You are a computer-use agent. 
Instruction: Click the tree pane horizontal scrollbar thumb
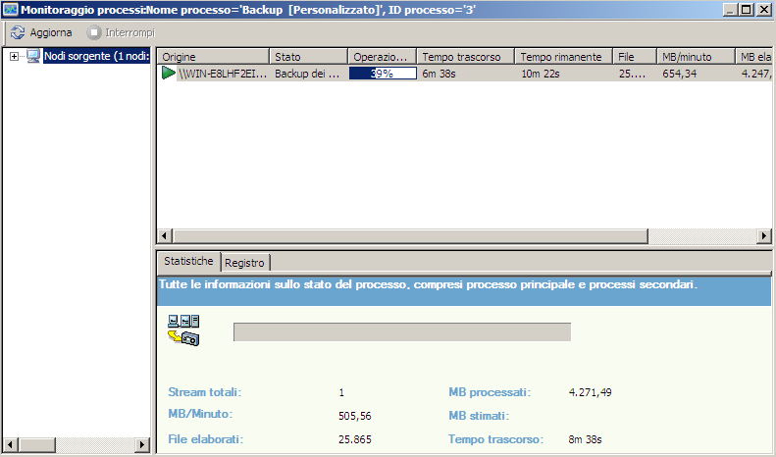coord(37,444)
